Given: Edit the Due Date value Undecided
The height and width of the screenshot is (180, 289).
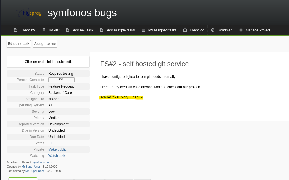Looking at the screenshot, I should 56,137.
